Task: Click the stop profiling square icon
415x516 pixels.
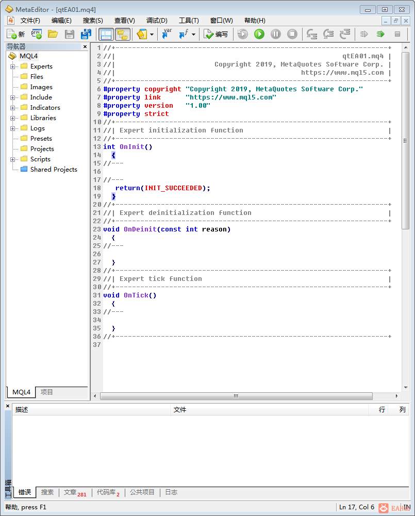Action: [397, 34]
